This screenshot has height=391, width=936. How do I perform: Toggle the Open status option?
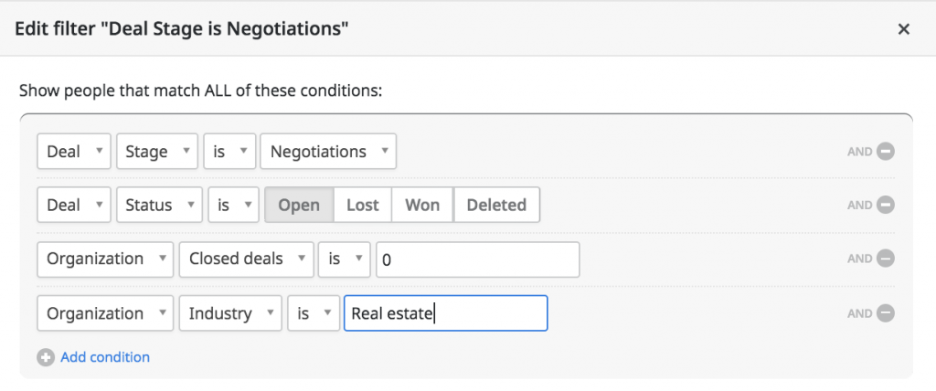coord(299,206)
